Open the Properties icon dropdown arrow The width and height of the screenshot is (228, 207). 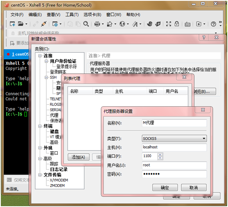(61, 24)
